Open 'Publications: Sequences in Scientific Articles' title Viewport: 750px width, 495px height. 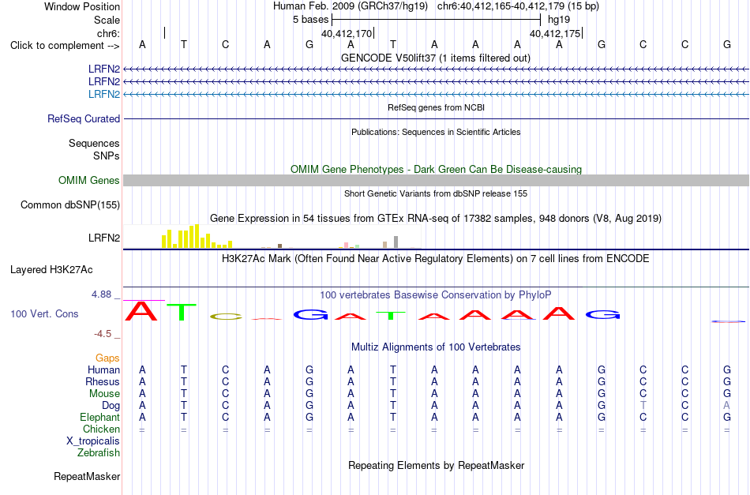tap(436, 132)
